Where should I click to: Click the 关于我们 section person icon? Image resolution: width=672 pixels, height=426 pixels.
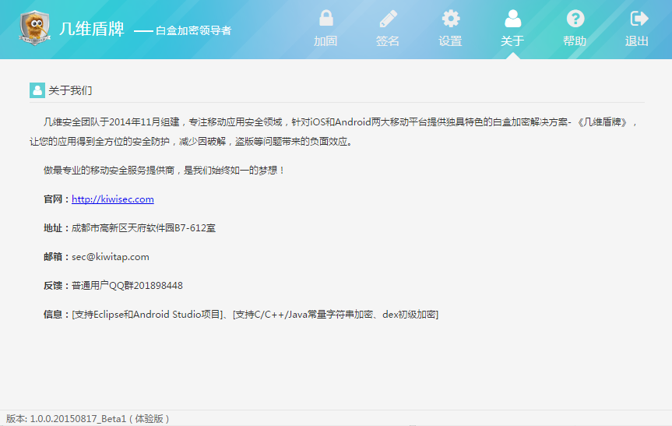37,90
